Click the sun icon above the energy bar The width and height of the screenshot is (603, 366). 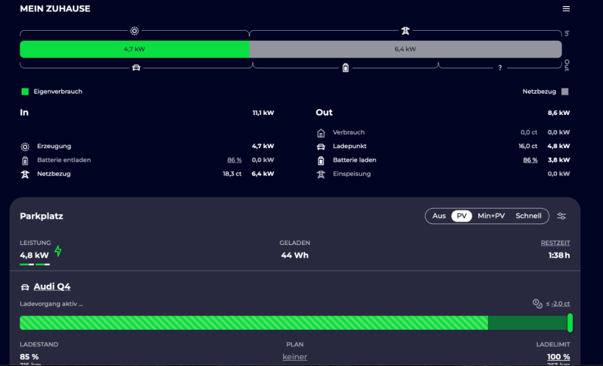pos(134,31)
